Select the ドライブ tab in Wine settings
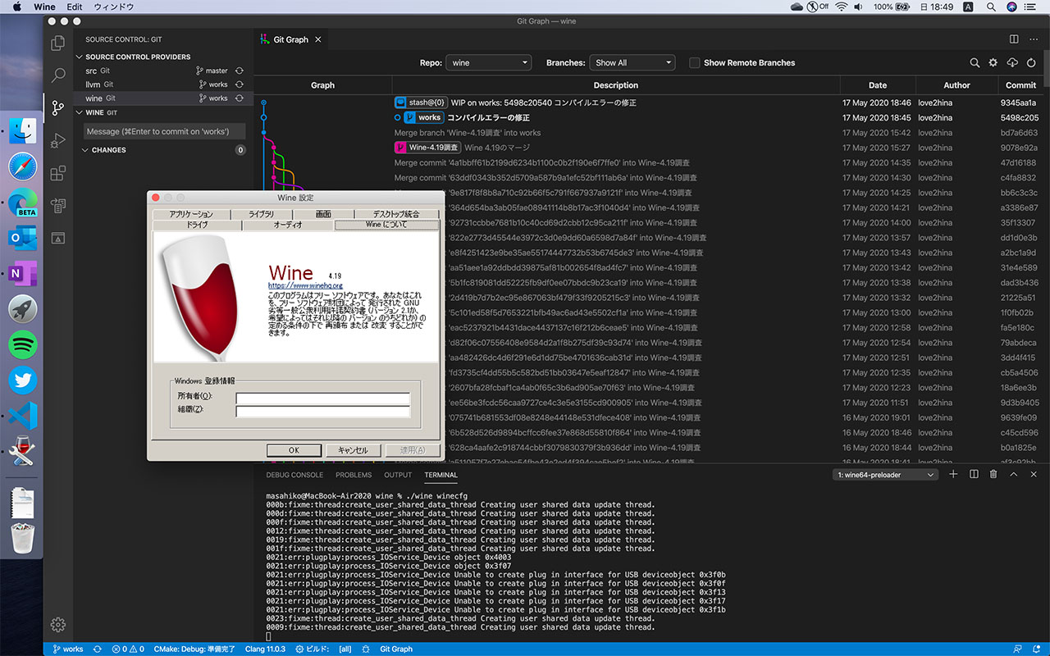This screenshot has height=656, width=1050. point(198,225)
